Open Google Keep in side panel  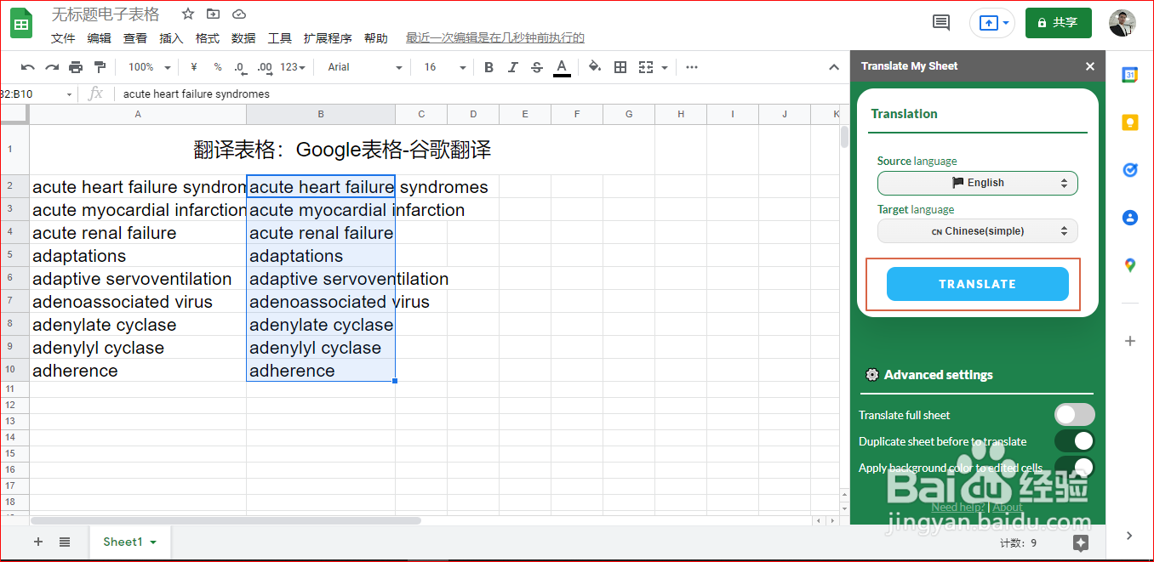click(1130, 122)
